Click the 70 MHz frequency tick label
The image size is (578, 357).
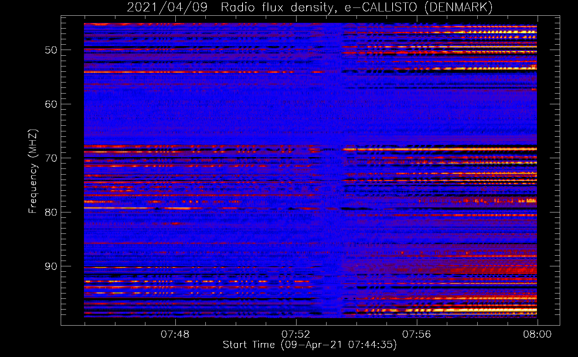(x=51, y=158)
